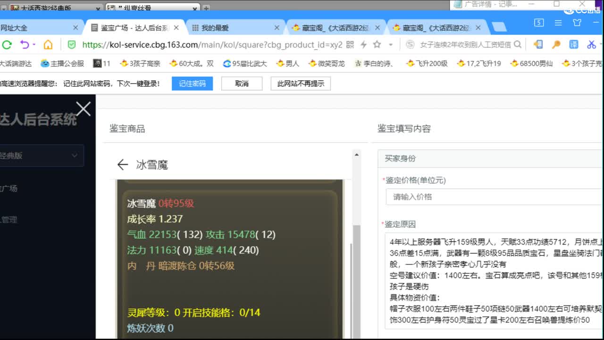The image size is (604, 340).
Task: Open the 60大成。双 bookmark
Action: (x=191, y=63)
